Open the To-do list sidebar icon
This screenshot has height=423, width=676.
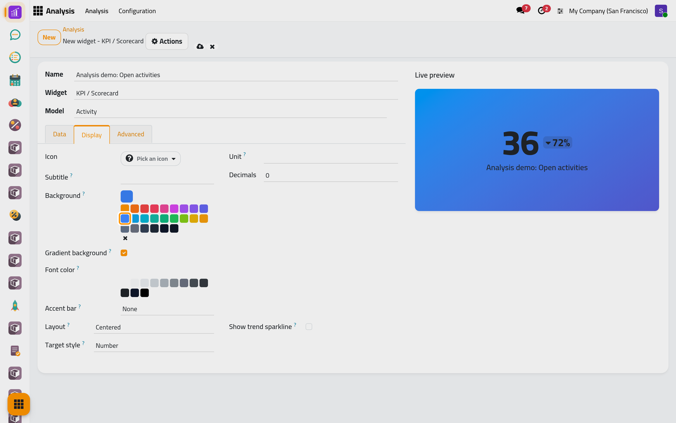point(15,57)
